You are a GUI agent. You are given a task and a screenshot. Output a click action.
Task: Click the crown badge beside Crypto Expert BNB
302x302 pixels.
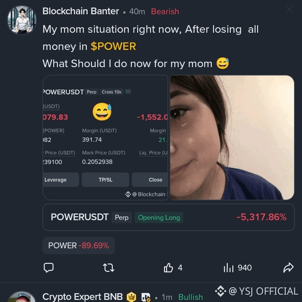click(x=131, y=297)
